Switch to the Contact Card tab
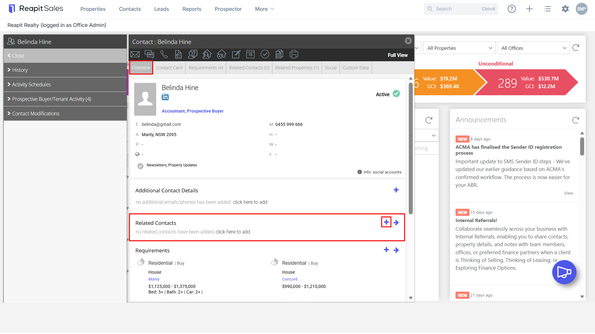The image size is (595, 334). point(169,68)
